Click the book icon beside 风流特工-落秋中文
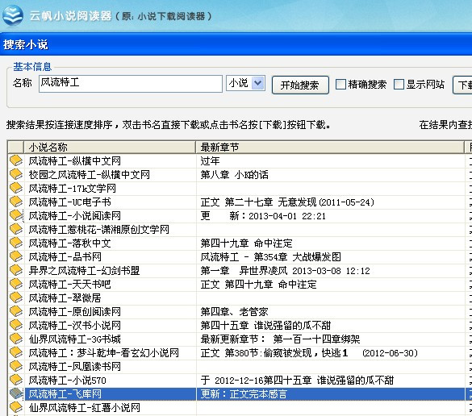Screen dimensions: 472x416 tap(16, 243)
